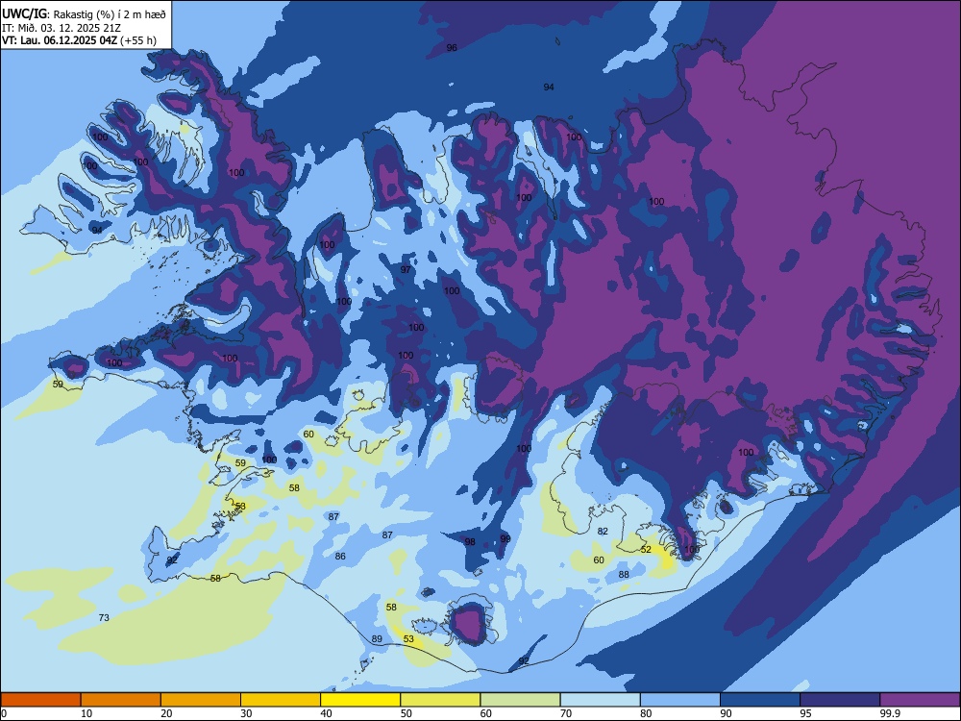Viewport: 961px width, 721px height.
Task: Click legend tick label '80'
Action: [646, 713]
